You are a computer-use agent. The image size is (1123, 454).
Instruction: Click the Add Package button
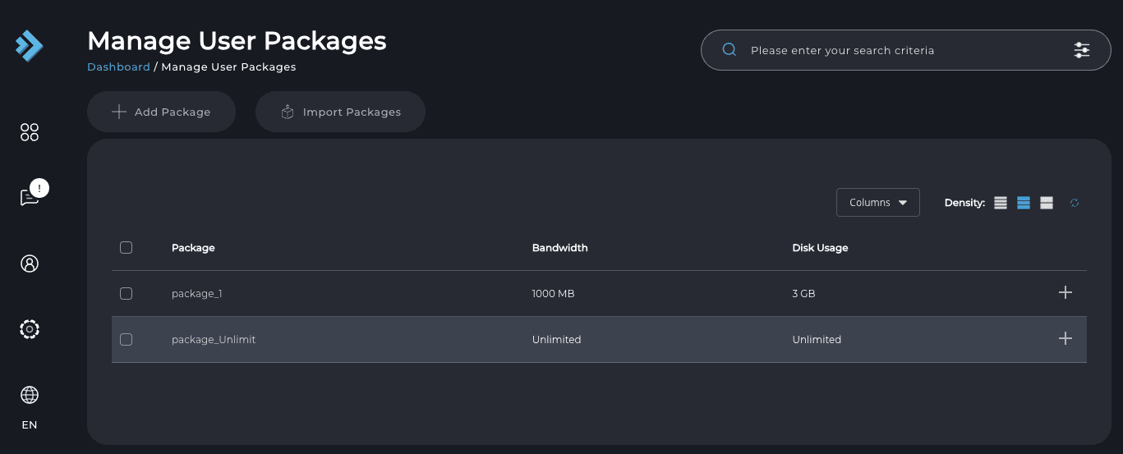point(162,112)
